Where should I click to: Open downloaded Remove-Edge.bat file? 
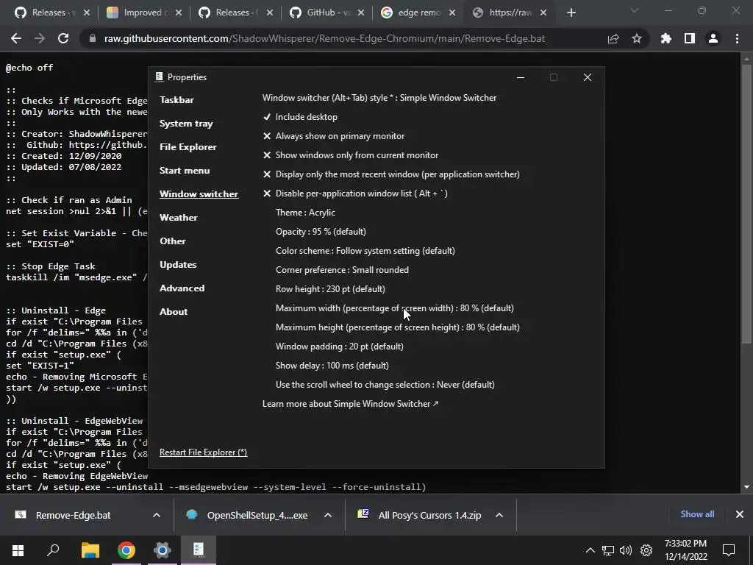(73, 515)
